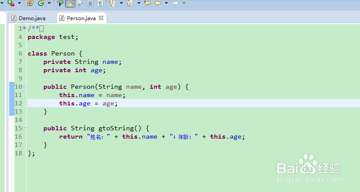Click 'this.age' on line 12
This screenshot has height=192, width=360.
tap(75, 104)
